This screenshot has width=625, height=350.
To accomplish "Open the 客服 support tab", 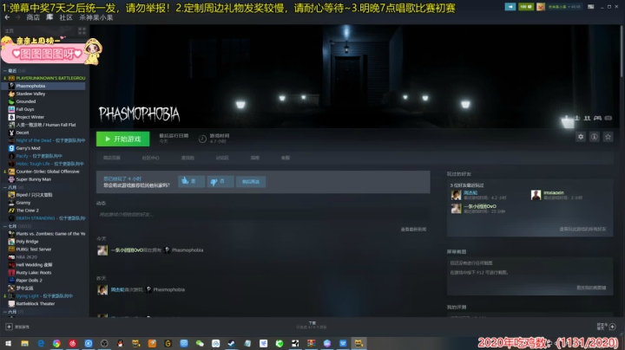I will coord(286,158).
